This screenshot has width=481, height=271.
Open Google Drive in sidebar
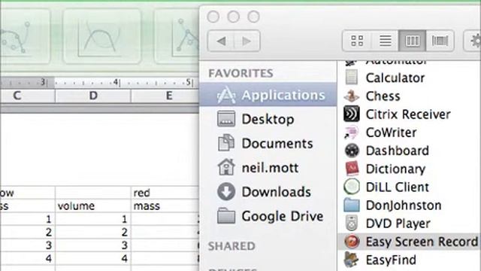(x=268, y=216)
